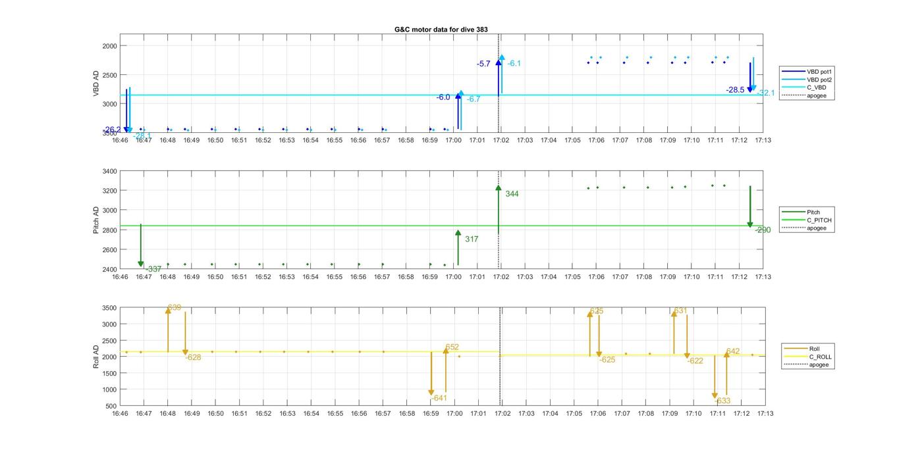
Task: Click 'apogee' in the Roll legend
Action: click(819, 365)
